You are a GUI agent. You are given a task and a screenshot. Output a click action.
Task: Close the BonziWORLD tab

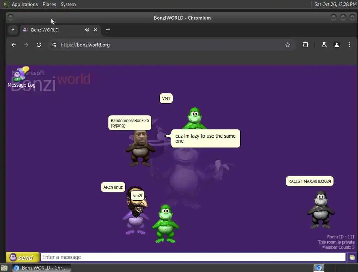95,30
